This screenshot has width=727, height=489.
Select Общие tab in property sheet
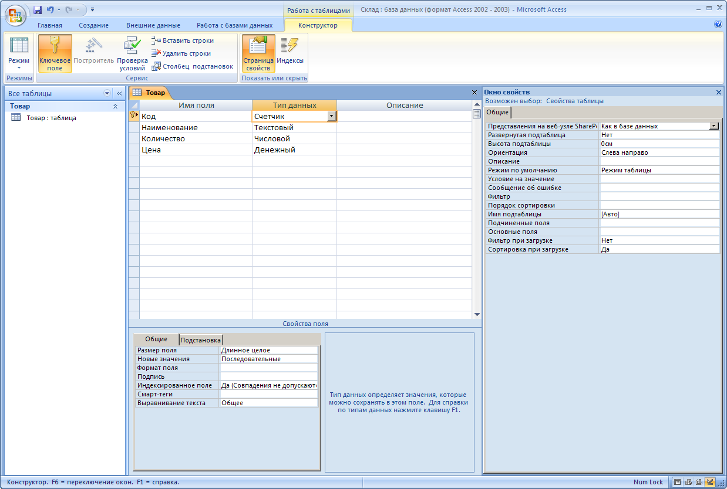pyautogui.click(x=497, y=112)
